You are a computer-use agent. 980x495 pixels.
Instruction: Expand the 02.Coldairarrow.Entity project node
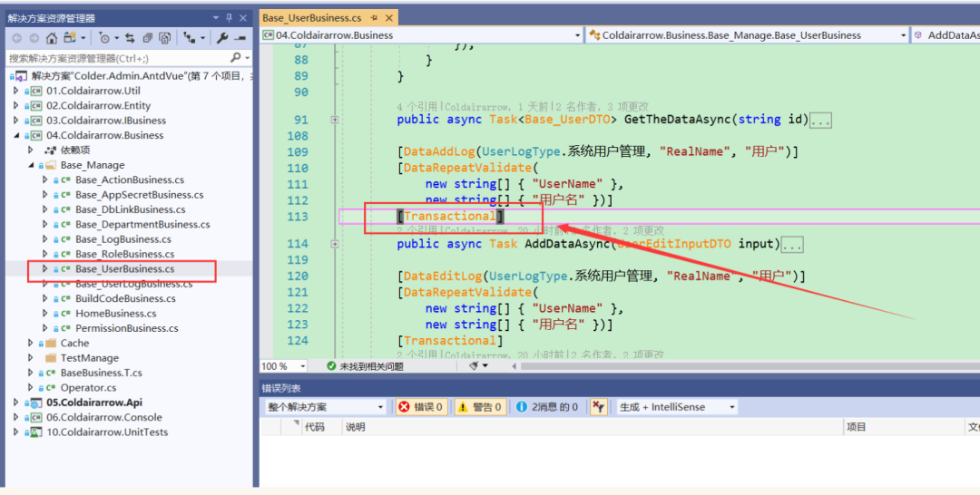click(x=16, y=105)
